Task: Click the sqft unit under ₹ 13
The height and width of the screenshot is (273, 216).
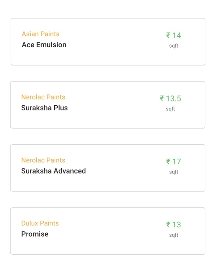Action: [x=174, y=235]
